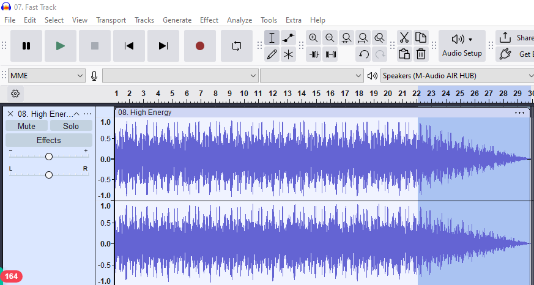Open the clip's three-dots menu

(x=519, y=113)
